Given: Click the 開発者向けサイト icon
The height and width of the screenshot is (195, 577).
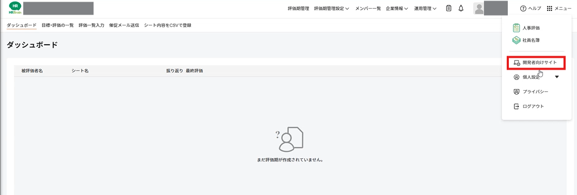Looking at the screenshot, I should click(x=516, y=63).
